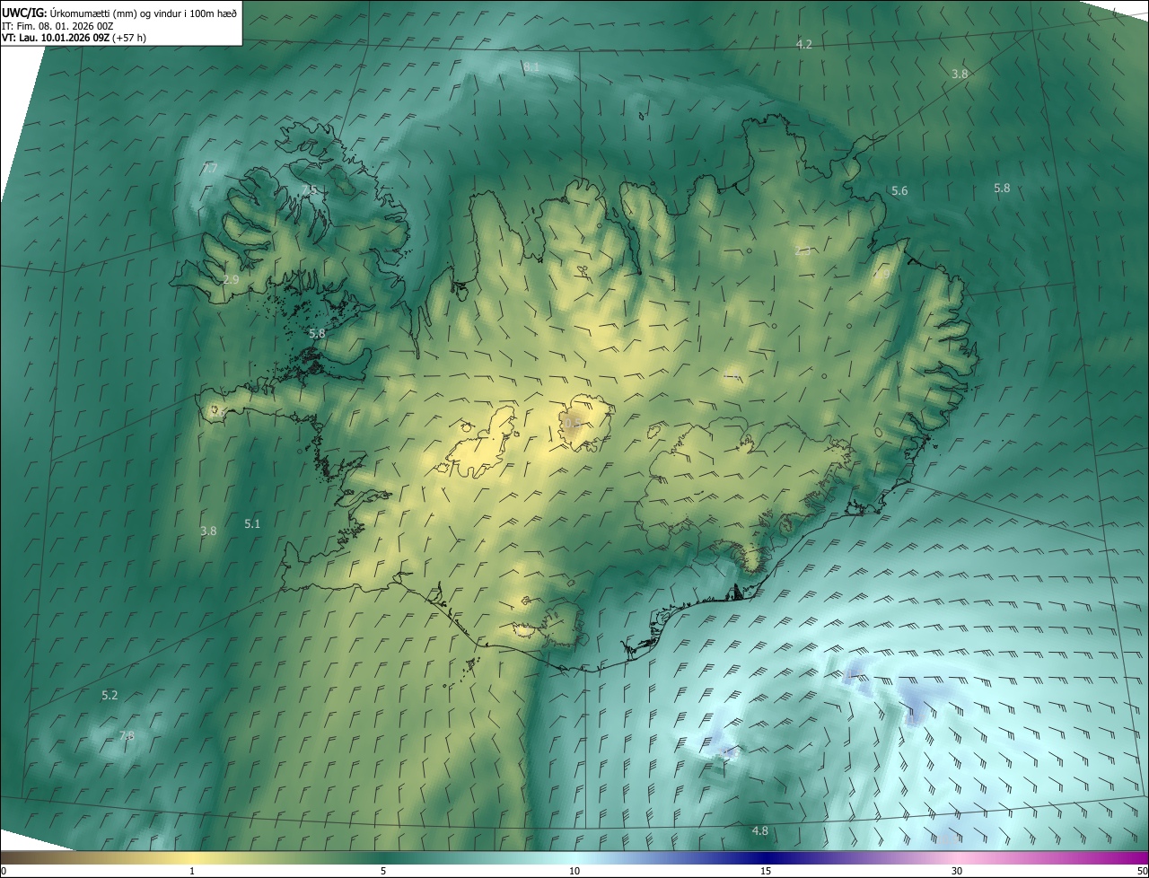Viewport: 1149px width, 878px height.
Task: Click the 'IT: Fim. 08. 01. 2026 00Z' line
Action: coord(57,26)
